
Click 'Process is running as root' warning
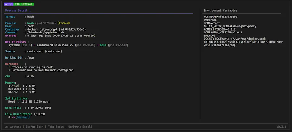32,67
